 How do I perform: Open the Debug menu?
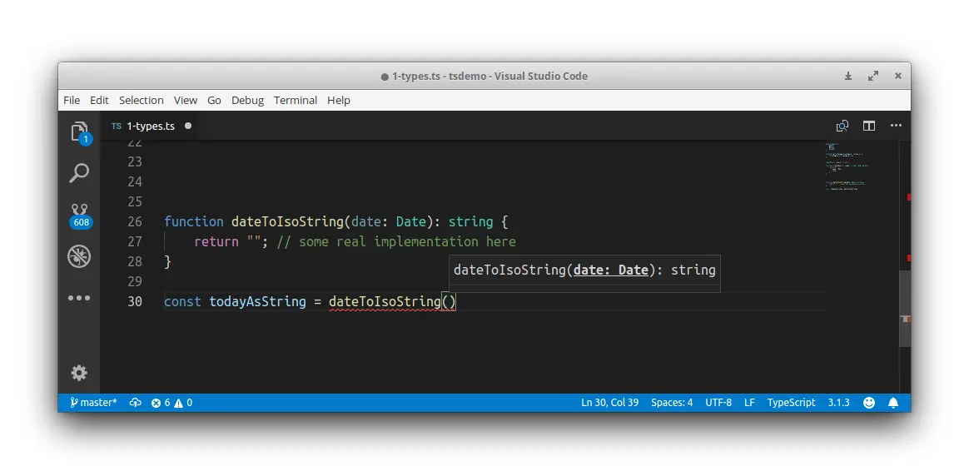pyautogui.click(x=247, y=100)
